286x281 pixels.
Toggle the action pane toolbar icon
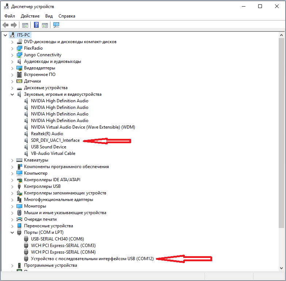point(45,25)
